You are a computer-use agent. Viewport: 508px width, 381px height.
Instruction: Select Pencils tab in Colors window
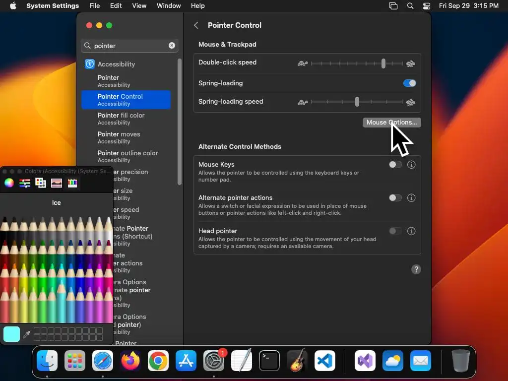pyautogui.click(x=72, y=183)
